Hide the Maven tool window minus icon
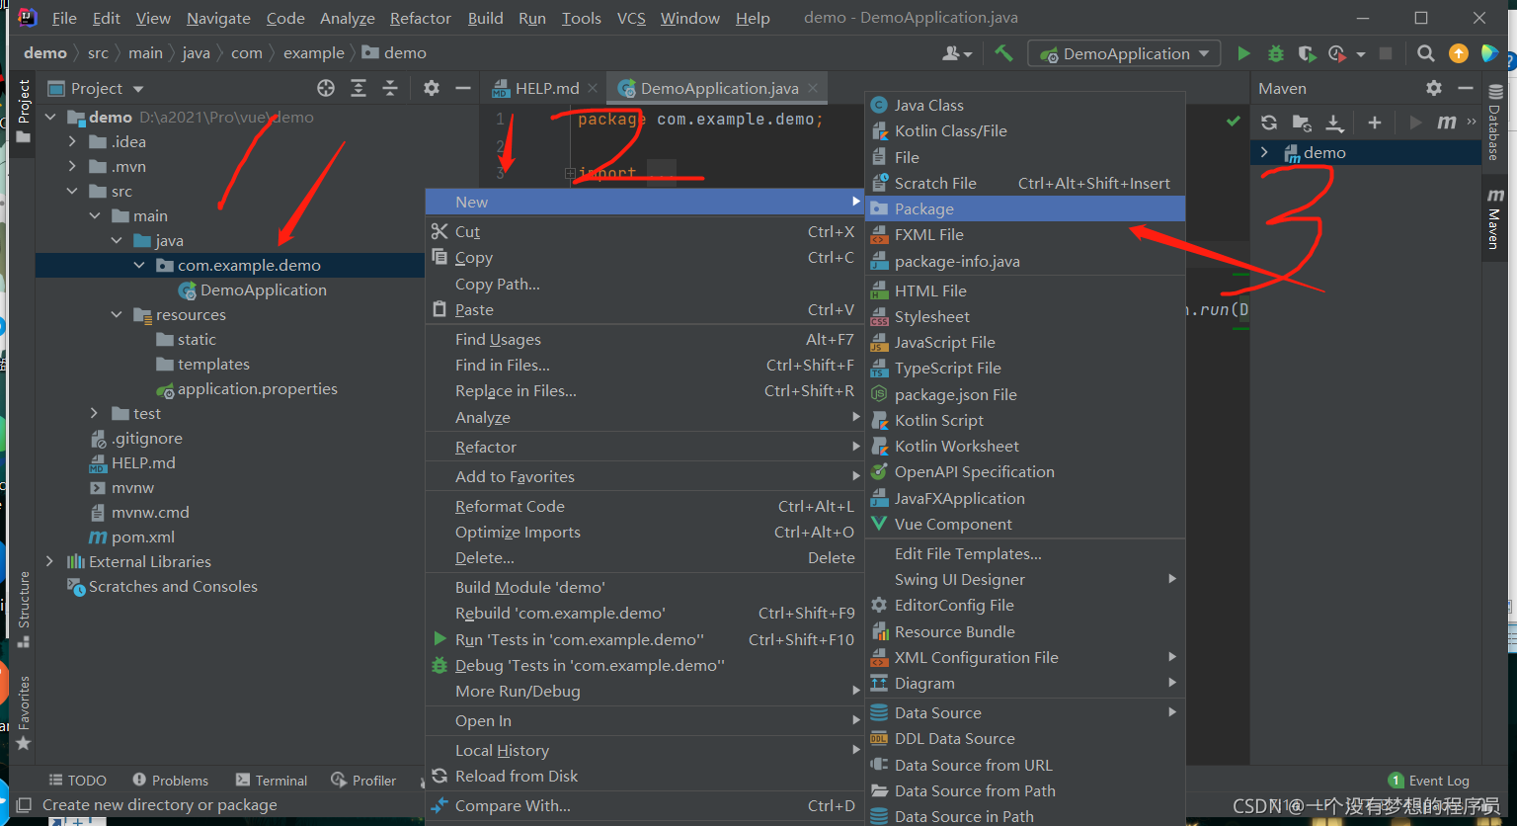The image size is (1517, 826). pyautogui.click(x=1465, y=88)
